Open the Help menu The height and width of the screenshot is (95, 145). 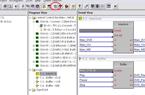pos(38,1)
